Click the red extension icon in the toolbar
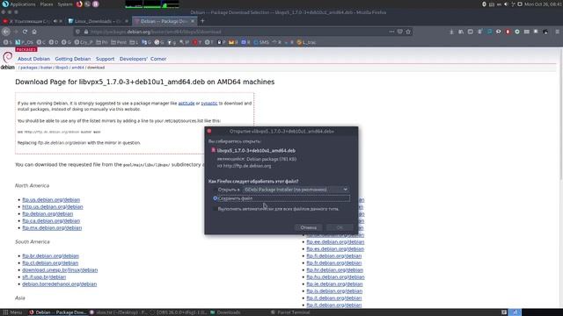 point(508,32)
